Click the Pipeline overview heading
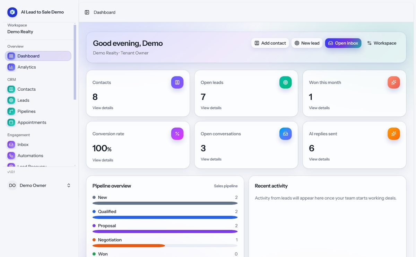416x257 pixels. [112, 186]
